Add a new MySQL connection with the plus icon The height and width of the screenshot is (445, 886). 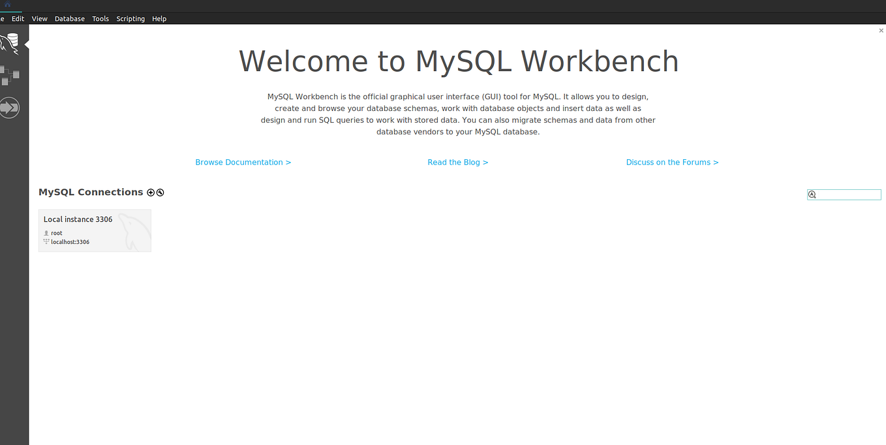coord(151,192)
